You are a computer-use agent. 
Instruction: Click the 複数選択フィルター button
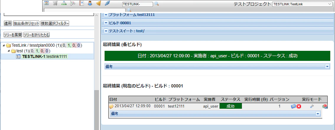pyautogui.click(x=55, y=23)
